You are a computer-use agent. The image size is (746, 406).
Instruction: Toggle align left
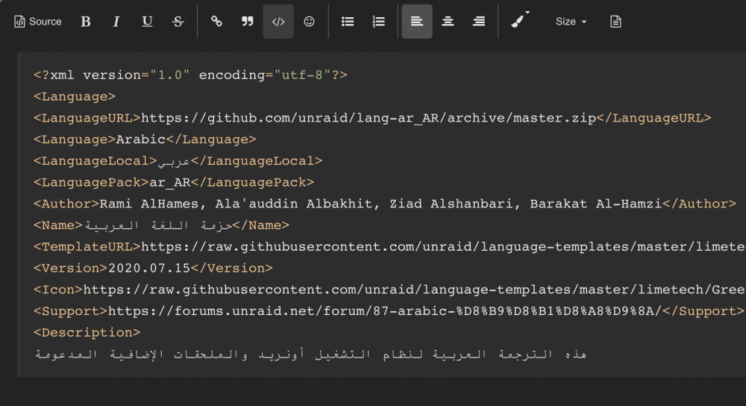pyautogui.click(x=417, y=22)
